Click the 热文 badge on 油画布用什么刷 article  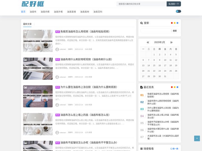(x=58, y=60)
